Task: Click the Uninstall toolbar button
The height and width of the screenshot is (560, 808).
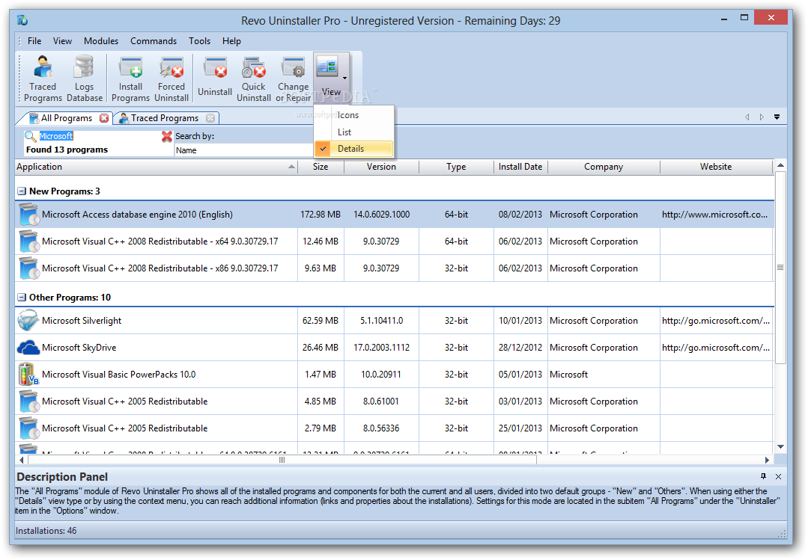Action: tap(215, 79)
